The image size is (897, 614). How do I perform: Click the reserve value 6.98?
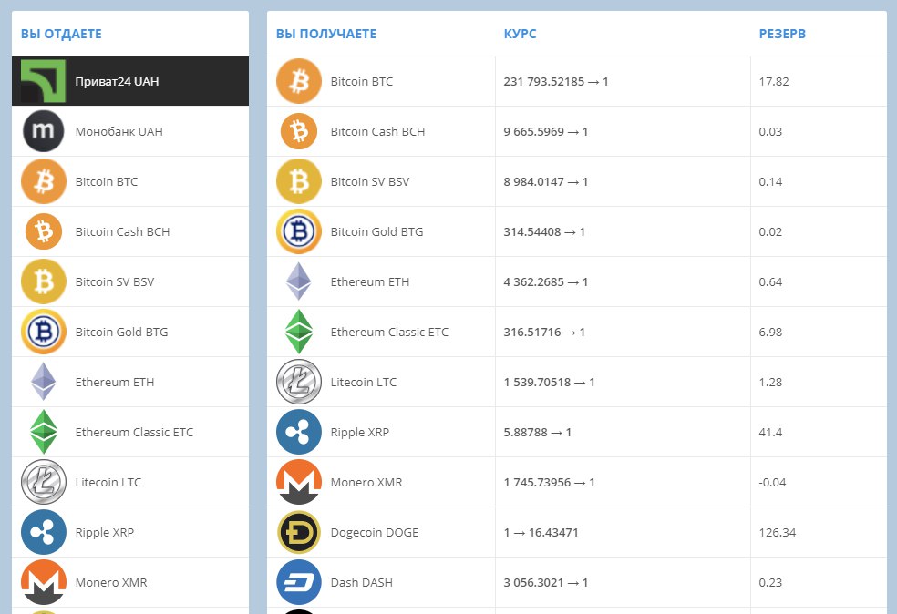pyautogui.click(x=770, y=333)
